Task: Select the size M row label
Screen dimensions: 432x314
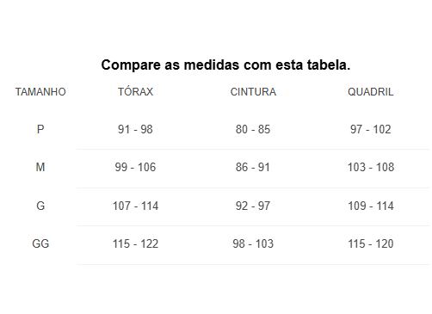Action: point(40,167)
